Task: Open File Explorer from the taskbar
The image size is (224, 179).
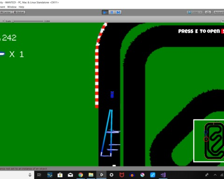Action: tap(91, 175)
